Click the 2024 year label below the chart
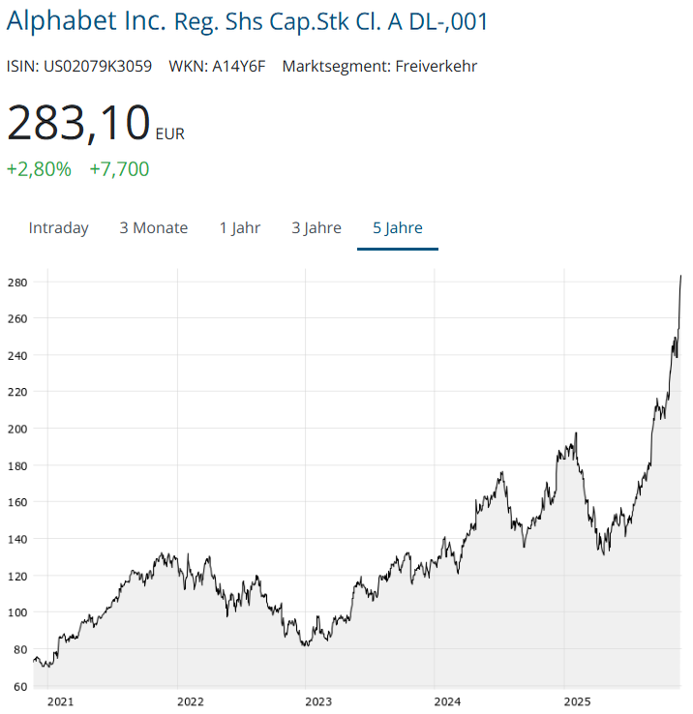Image resolution: width=693 pixels, height=714 pixels. (x=448, y=701)
